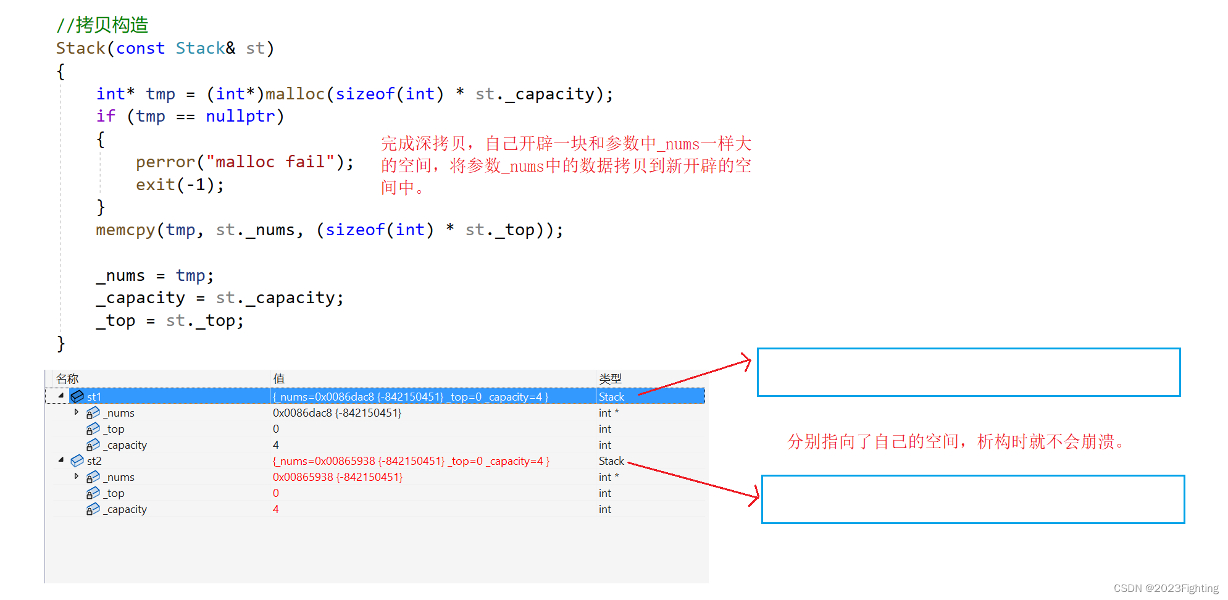The width and height of the screenshot is (1228, 600).
Task: Expand _nums under st2
Action: (x=76, y=476)
